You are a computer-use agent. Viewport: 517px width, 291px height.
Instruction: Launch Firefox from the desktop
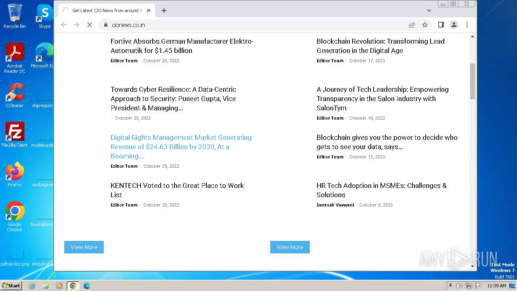(15, 175)
